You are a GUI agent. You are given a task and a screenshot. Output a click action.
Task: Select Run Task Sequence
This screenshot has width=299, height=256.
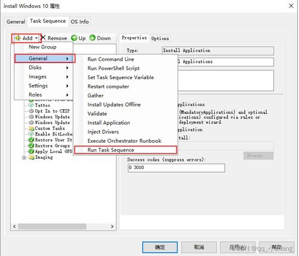click(x=126, y=150)
